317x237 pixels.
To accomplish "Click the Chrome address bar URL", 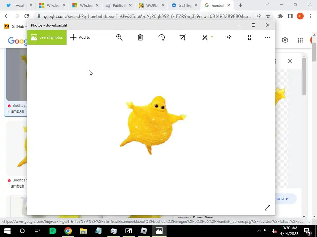I will [x=147, y=16].
